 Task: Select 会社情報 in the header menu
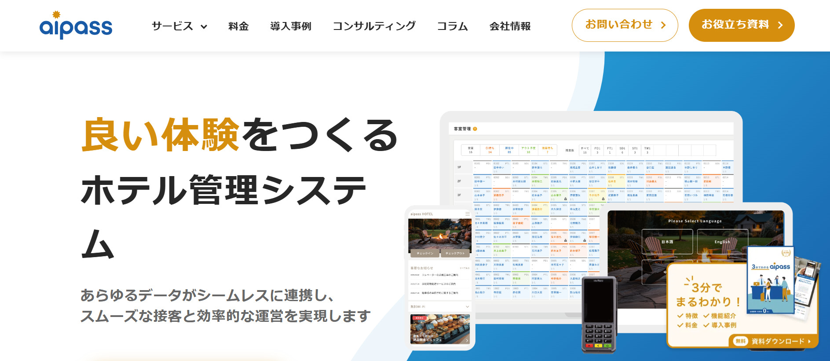pos(510,26)
